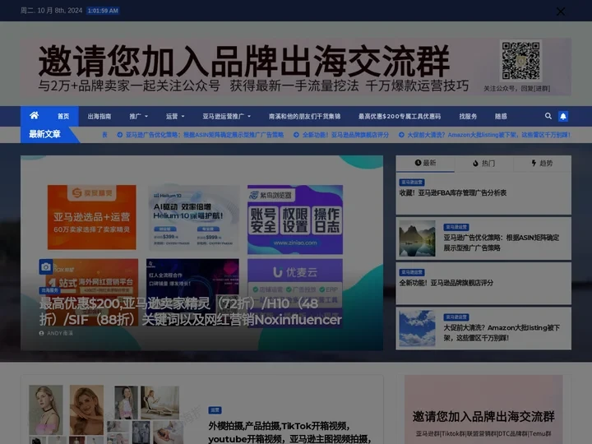
Task: Click the mountain lake thumbnail in sidebar
Action: coord(417,238)
